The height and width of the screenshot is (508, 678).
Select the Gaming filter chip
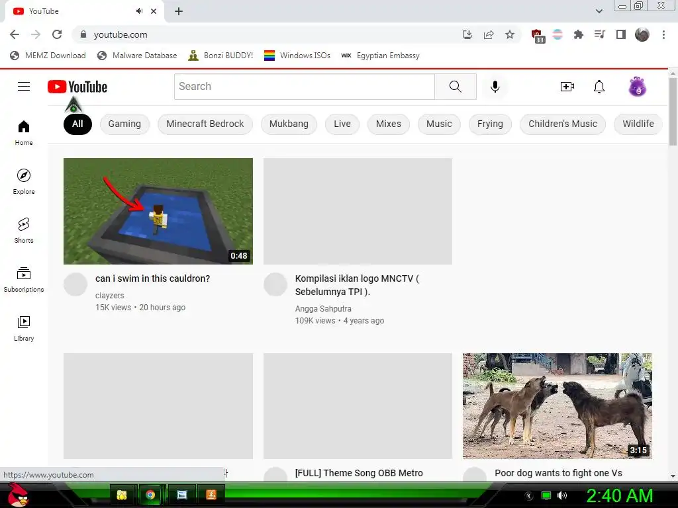(x=124, y=124)
